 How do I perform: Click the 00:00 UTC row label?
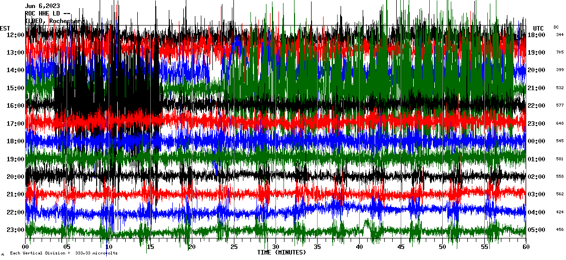pos(539,141)
